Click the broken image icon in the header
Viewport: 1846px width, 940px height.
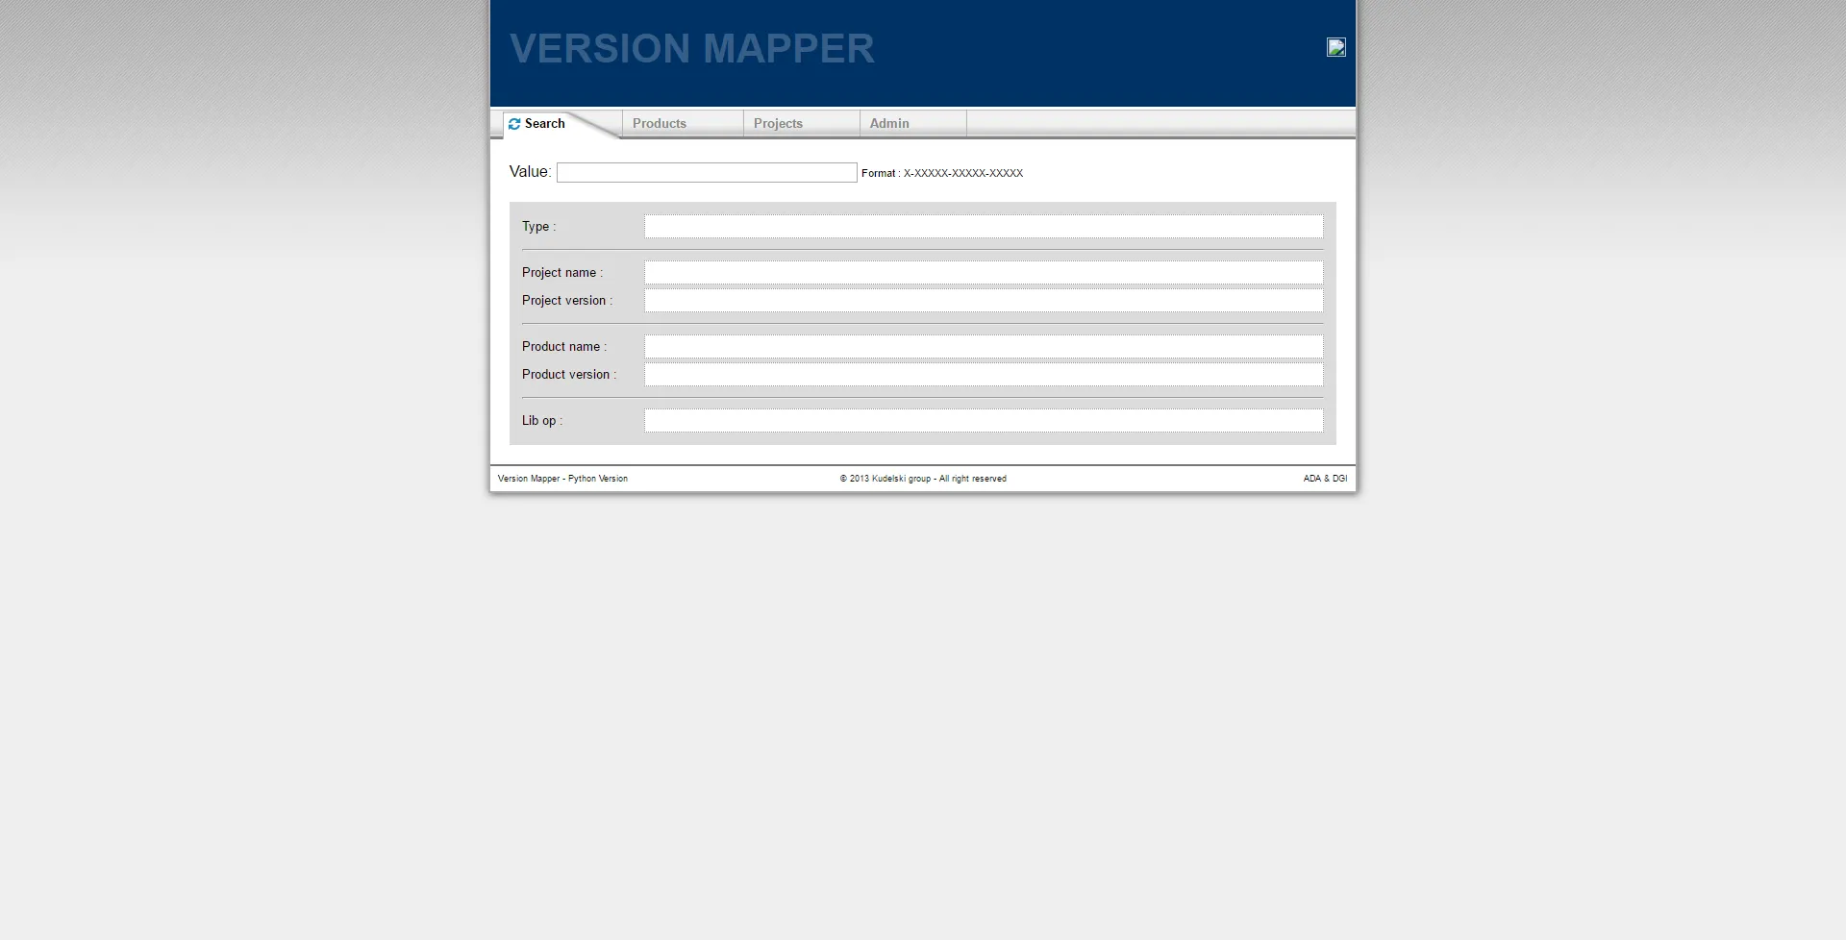click(1336, 47)
